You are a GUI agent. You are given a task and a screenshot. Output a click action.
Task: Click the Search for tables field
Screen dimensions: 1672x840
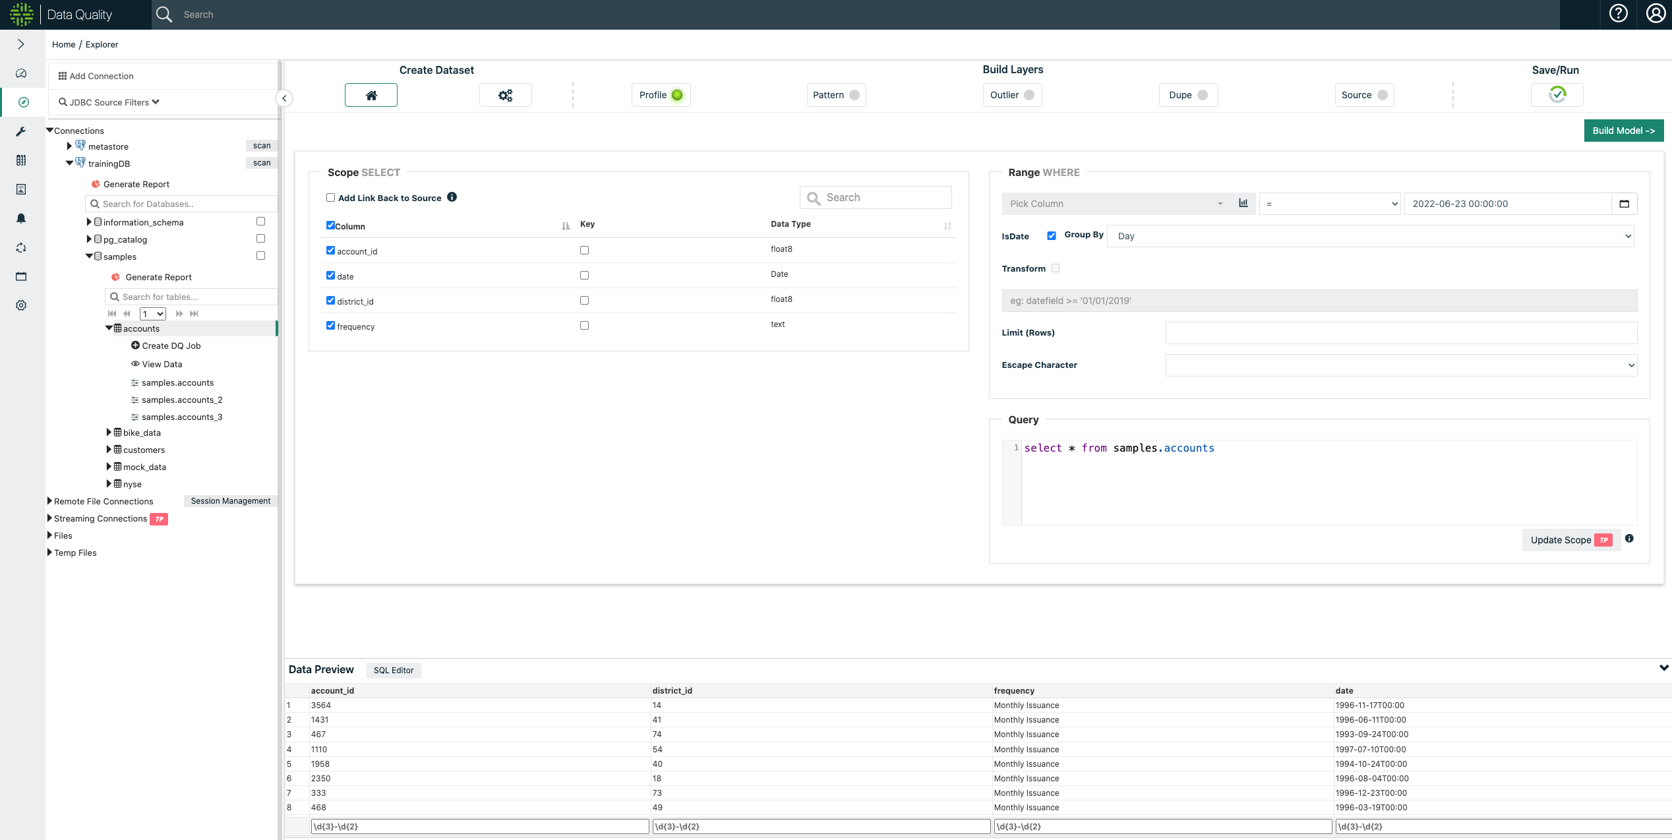(191, 297)
